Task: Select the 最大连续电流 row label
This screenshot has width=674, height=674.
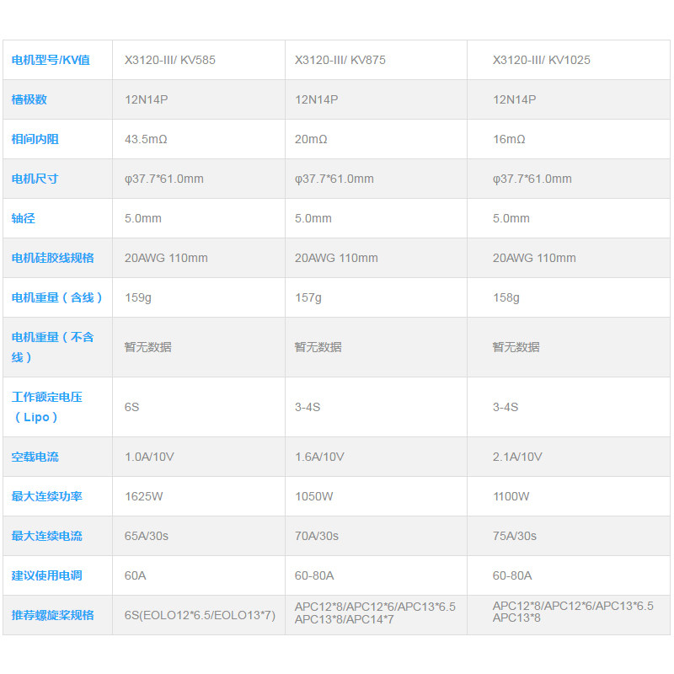Action: pyautogui.click(x=47, y=536)
